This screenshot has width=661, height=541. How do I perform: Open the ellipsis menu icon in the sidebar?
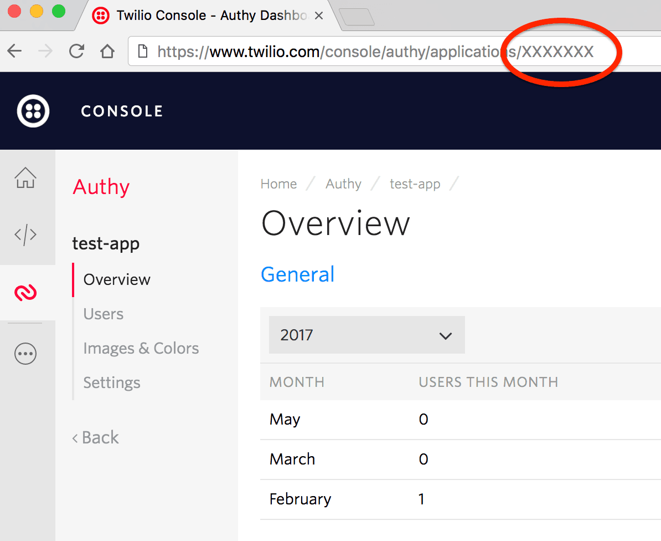pyautogui.click(x=25, y=354)
